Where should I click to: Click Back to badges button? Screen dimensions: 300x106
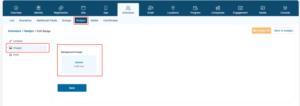(284, 31)
